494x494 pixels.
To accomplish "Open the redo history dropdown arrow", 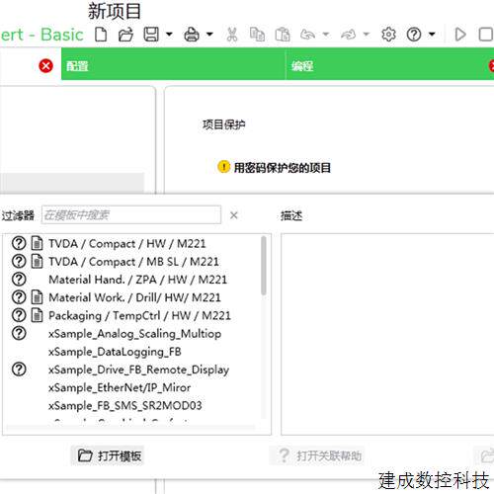I will tap(367, 34).
